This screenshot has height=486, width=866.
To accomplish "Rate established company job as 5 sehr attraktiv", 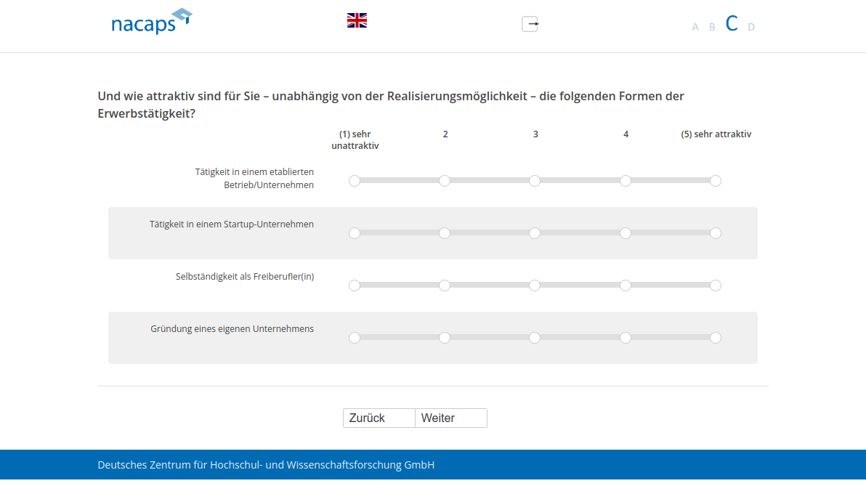I will [716, 181].
